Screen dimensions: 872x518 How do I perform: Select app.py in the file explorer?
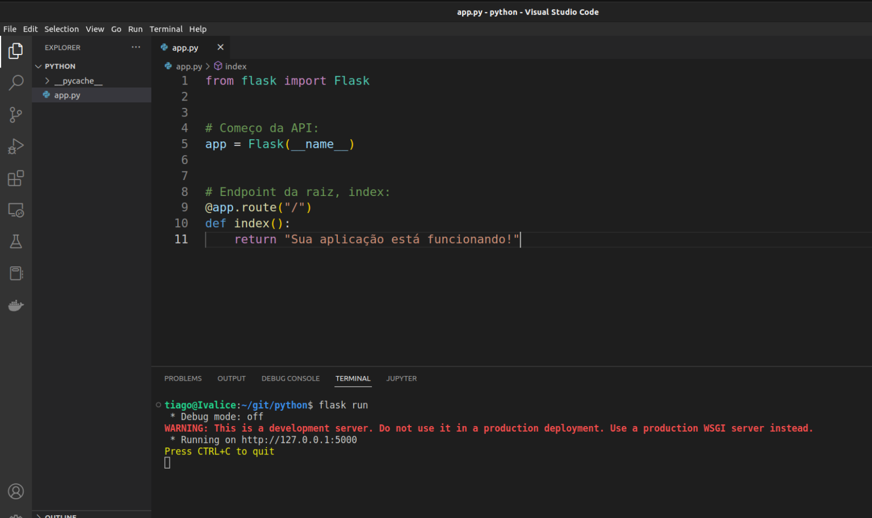pos(67,95)
